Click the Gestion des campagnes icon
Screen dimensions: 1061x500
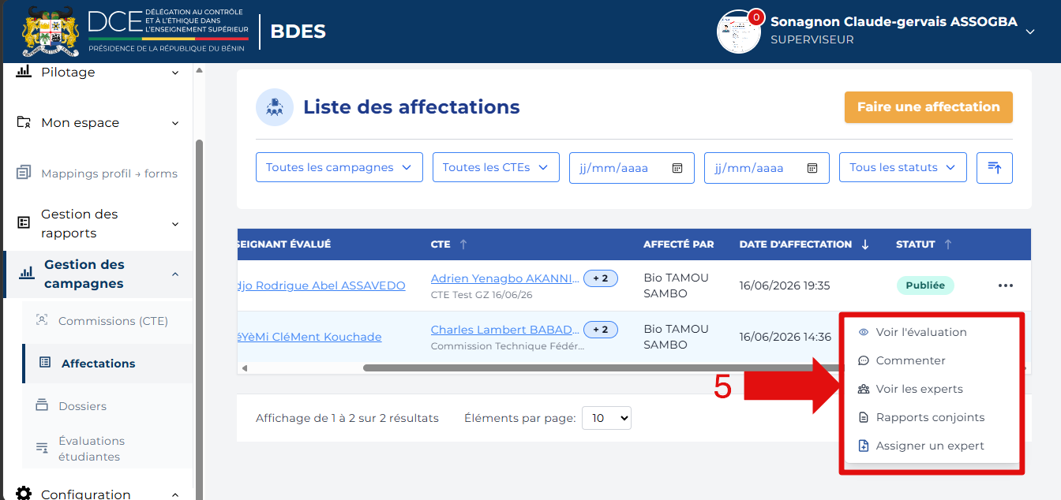point(27,274)
